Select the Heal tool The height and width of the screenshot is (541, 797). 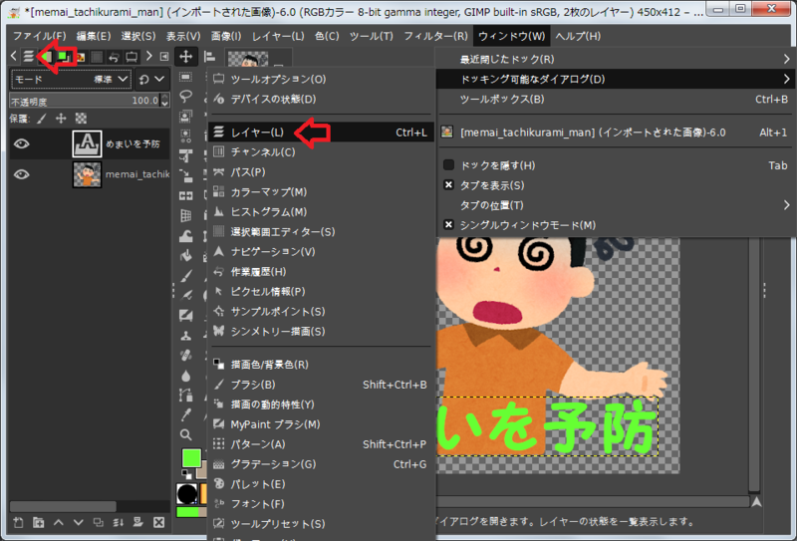(x=185, y=355)
